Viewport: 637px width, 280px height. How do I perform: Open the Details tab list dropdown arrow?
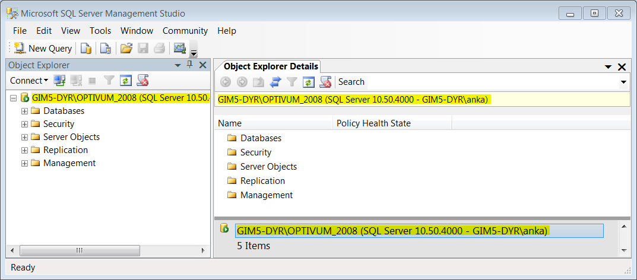pyautogui.click(x=608, y=67)
